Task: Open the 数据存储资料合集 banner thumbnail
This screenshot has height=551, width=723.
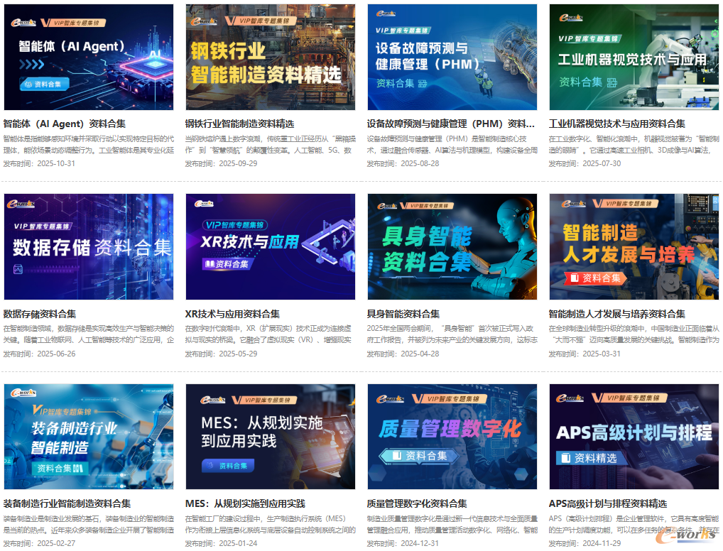Action: click(89, 246)
